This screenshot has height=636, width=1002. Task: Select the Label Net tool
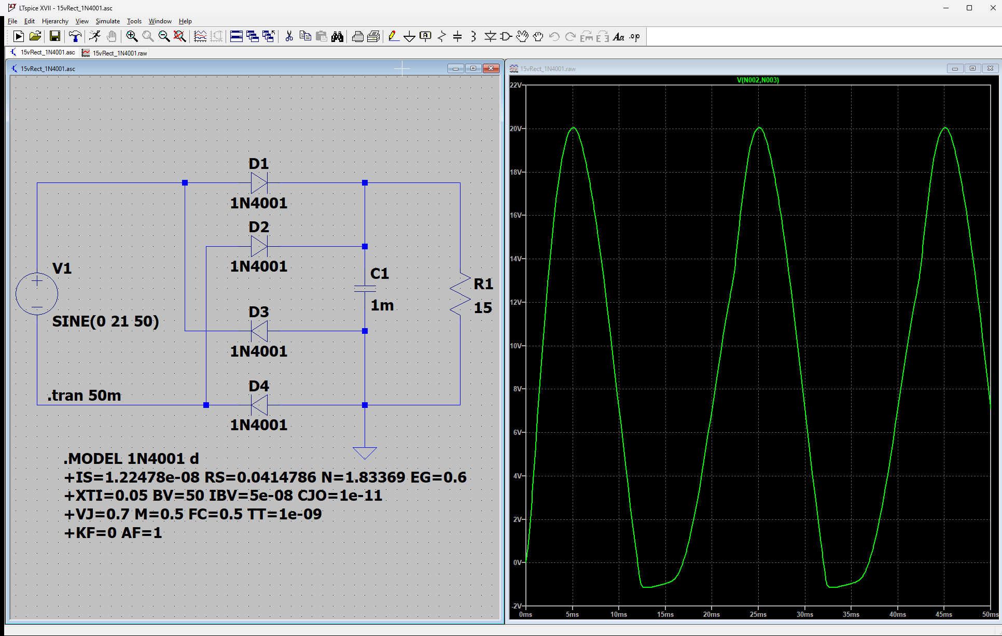425,36
